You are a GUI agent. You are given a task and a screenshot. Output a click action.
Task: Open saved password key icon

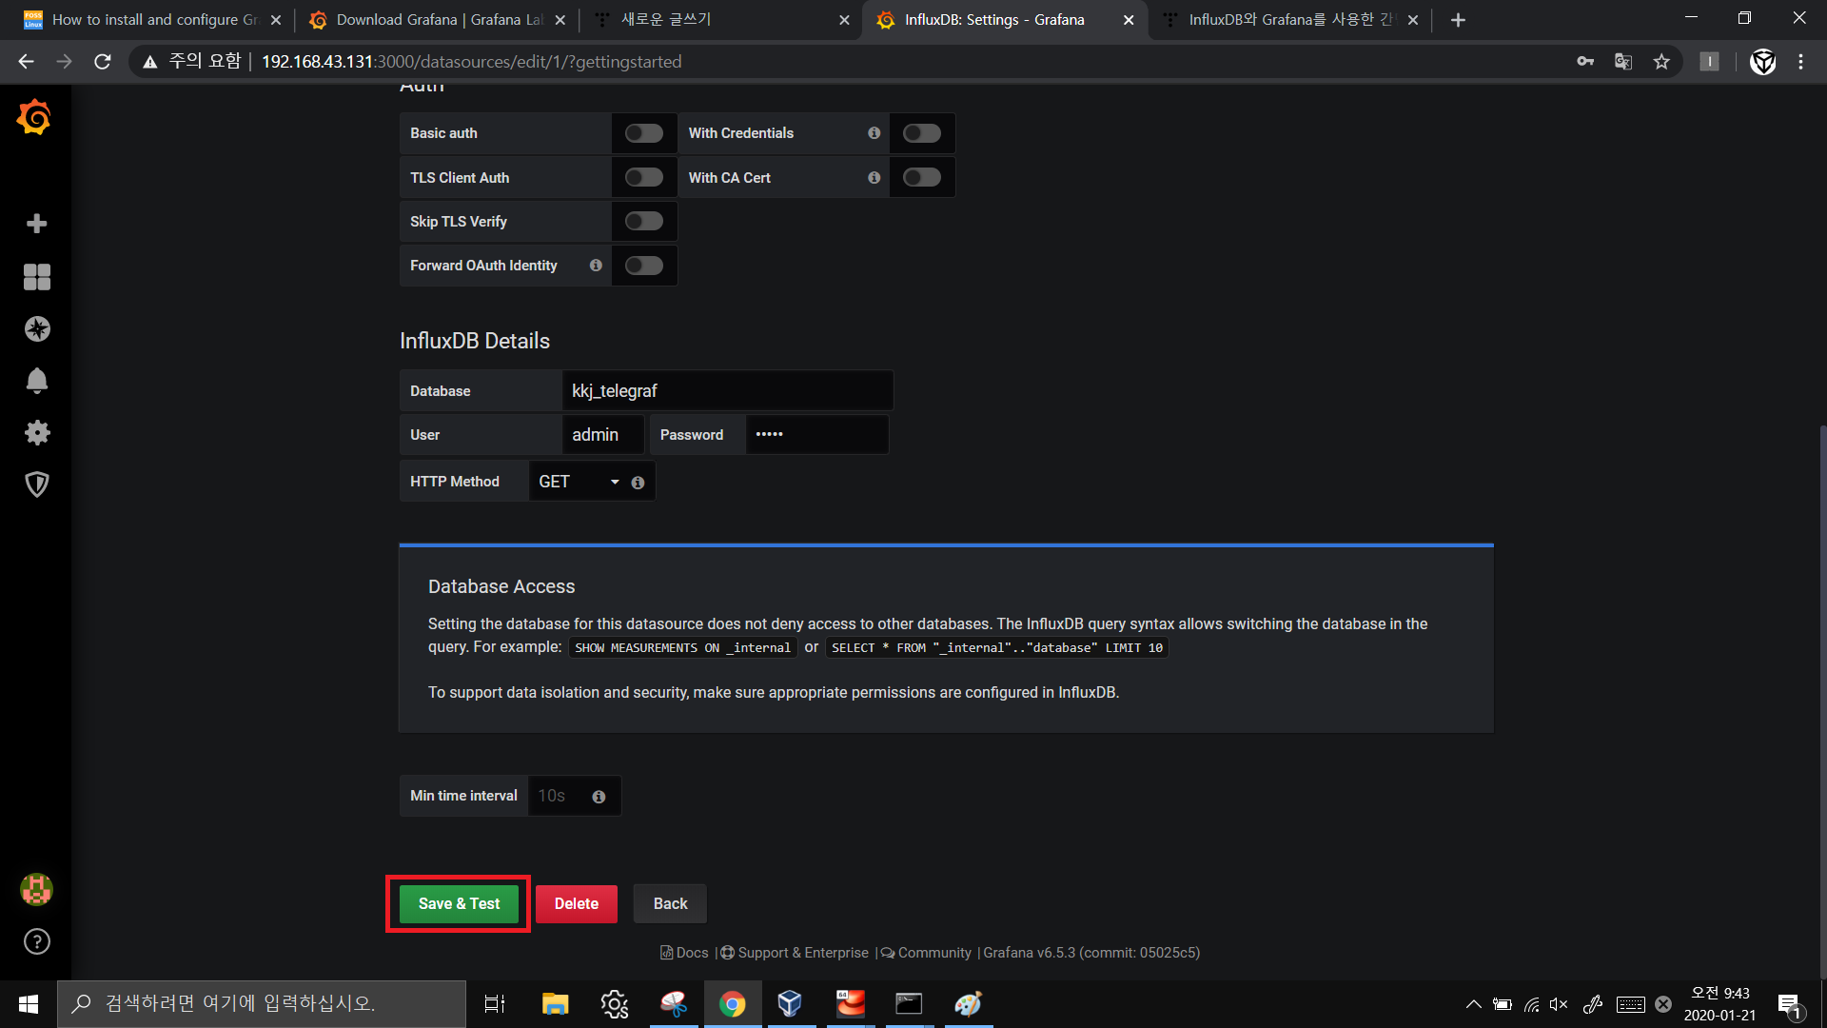pos(1585,62)
